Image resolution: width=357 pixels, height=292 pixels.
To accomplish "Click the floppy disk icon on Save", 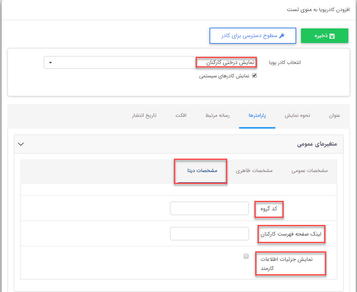I will [332, 36].
